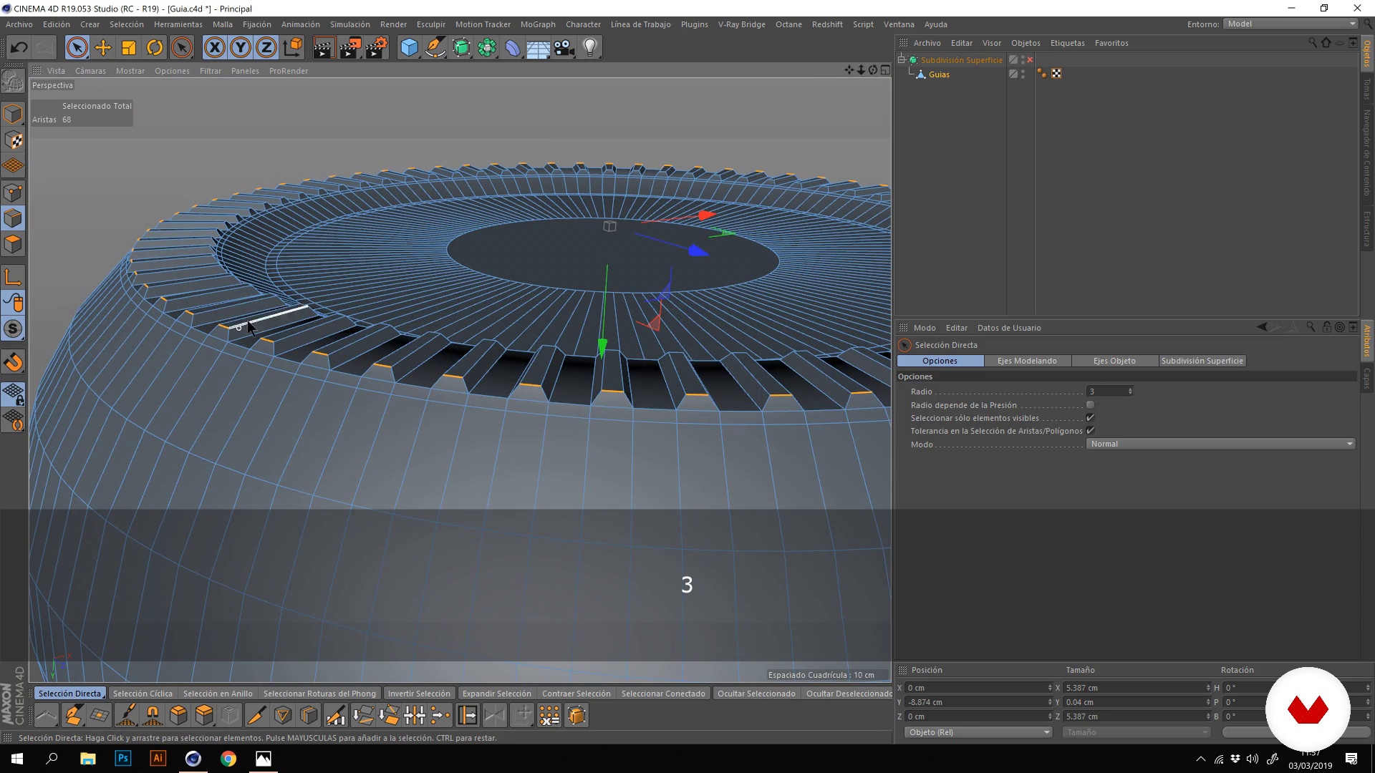Open the Objeto (Rel) dropdown
Image resolution: width=1375 pixels, height=773 pixels.
tap(978, 732)
